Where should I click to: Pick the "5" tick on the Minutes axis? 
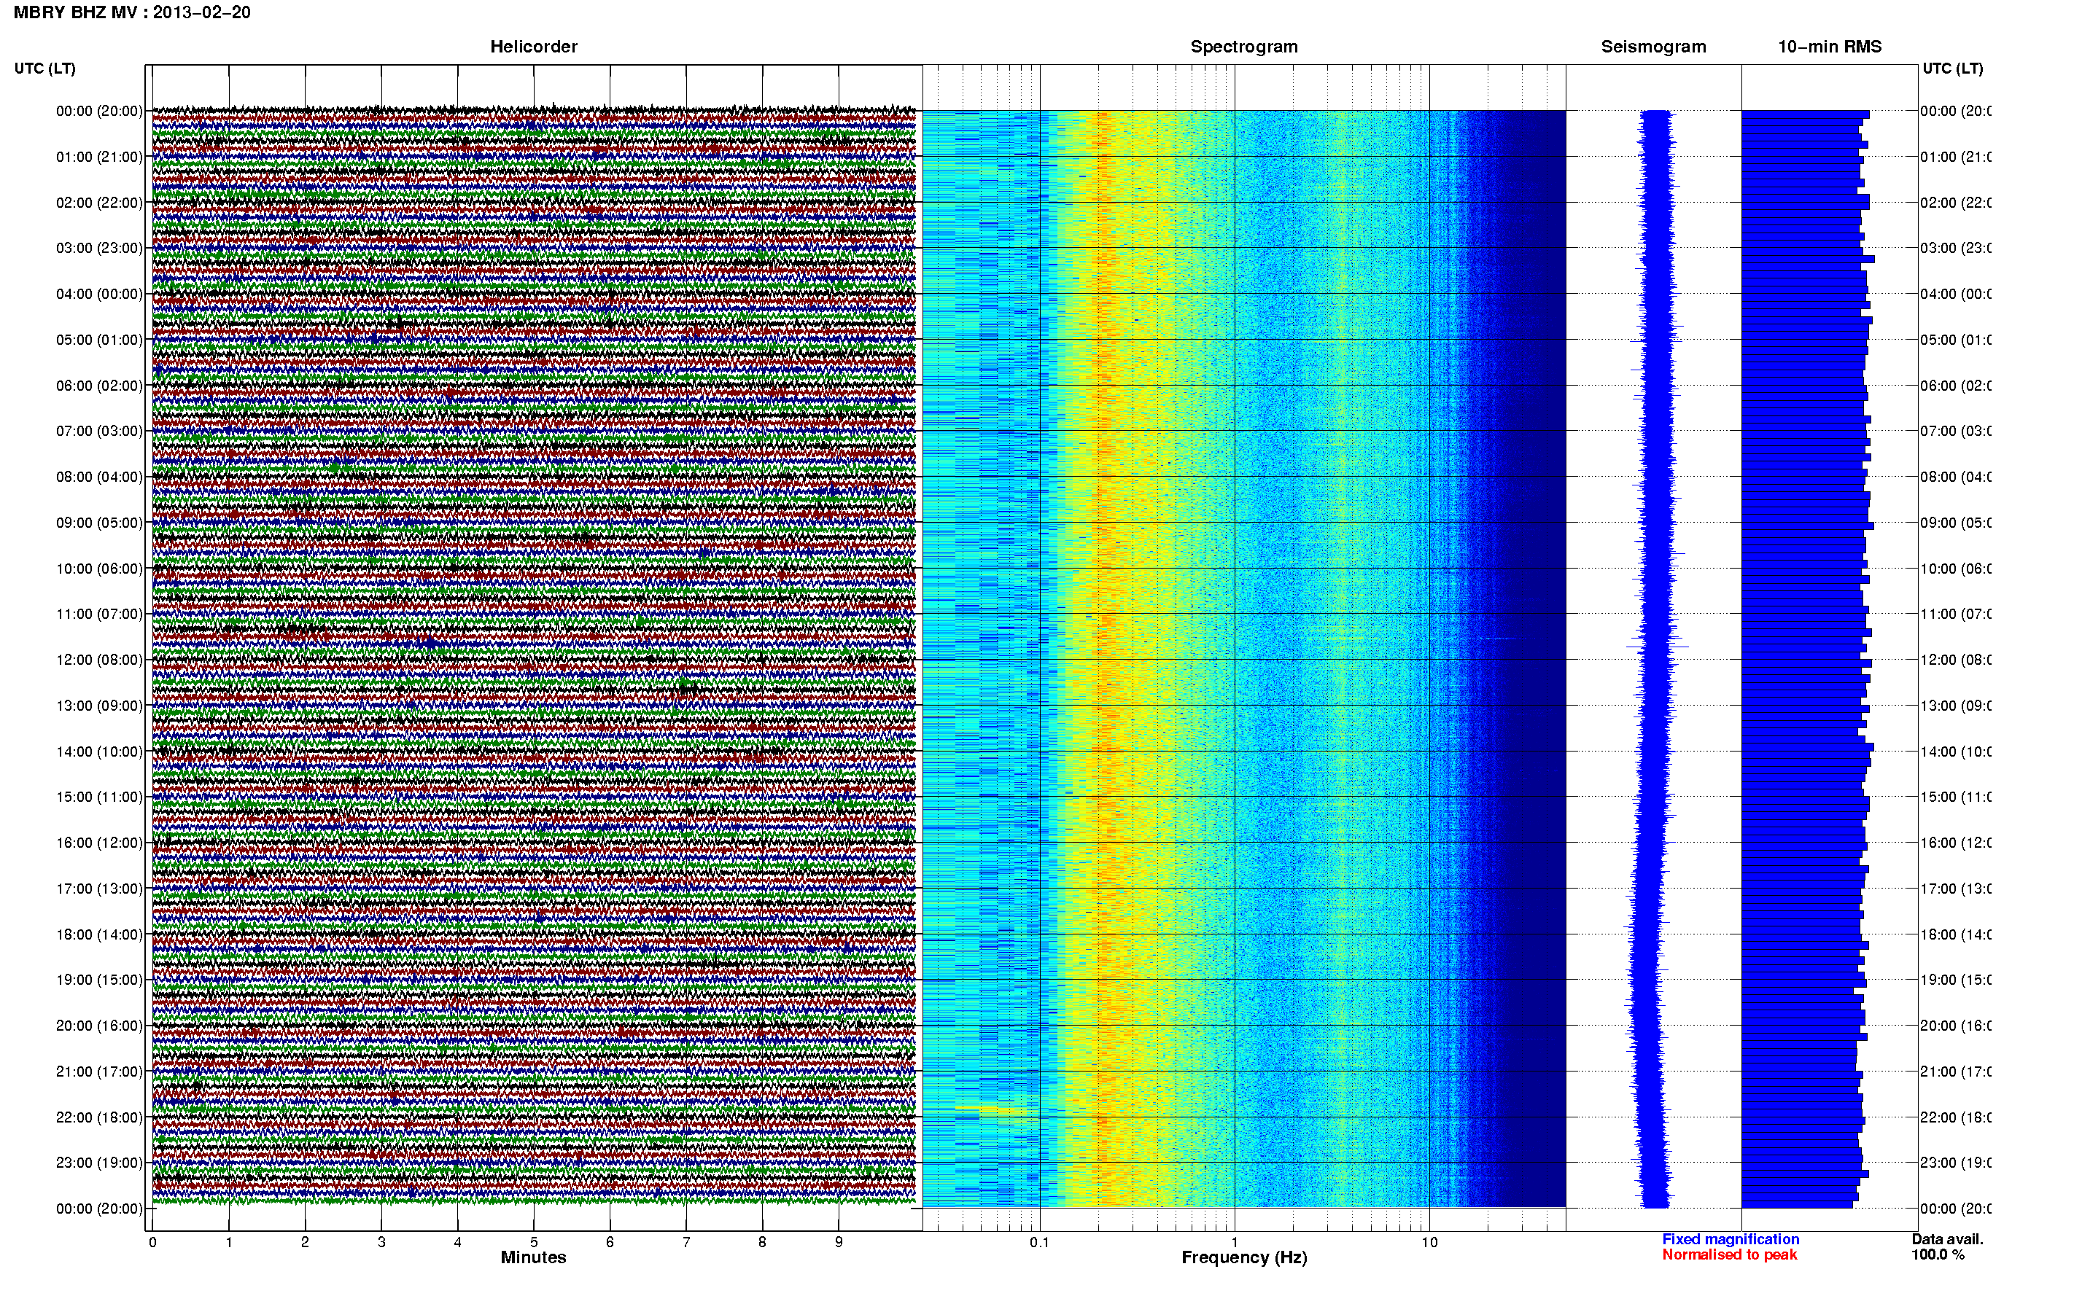534,1242
